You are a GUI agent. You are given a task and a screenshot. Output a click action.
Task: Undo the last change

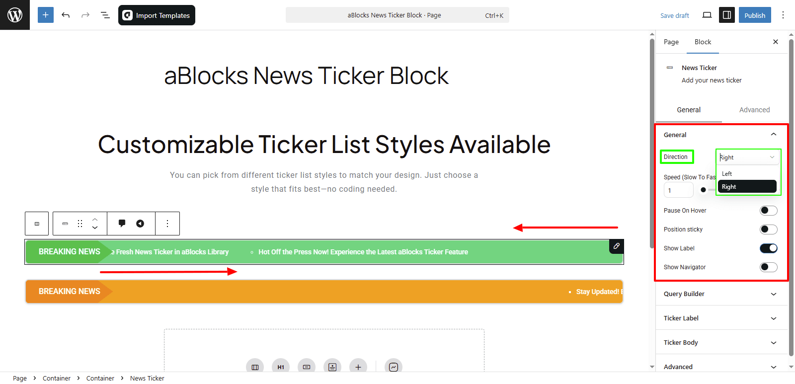pos(66,15)
